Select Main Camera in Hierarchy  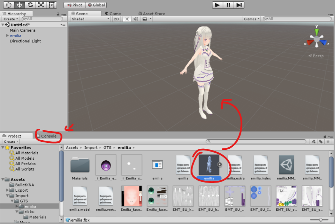(x=22, y=30)
